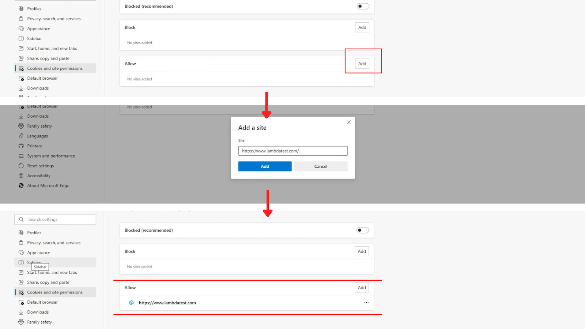This screenshot has width=585, height=329.
Task: Click Share, copy and paste icon in bottom screenshot
Action: tap(21, 283)
